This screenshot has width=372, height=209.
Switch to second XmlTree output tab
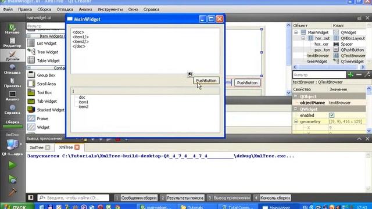[x=69, y=147]
